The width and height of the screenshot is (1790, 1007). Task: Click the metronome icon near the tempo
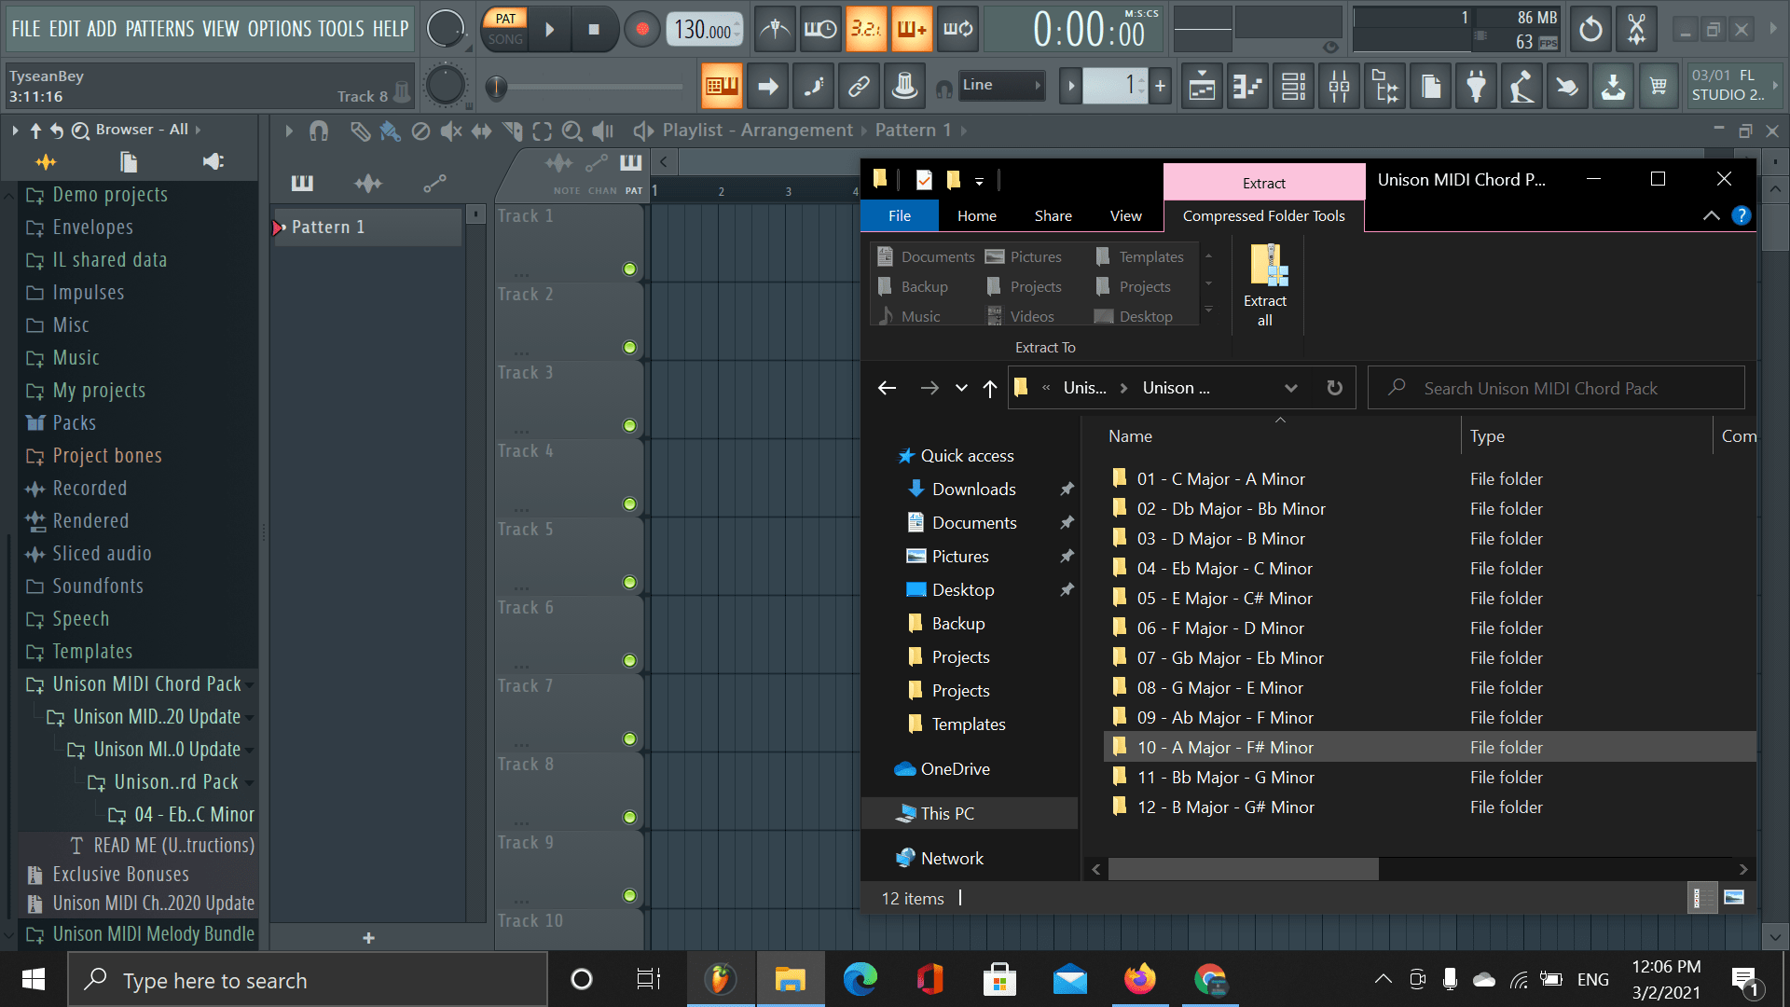pos(774,29)
